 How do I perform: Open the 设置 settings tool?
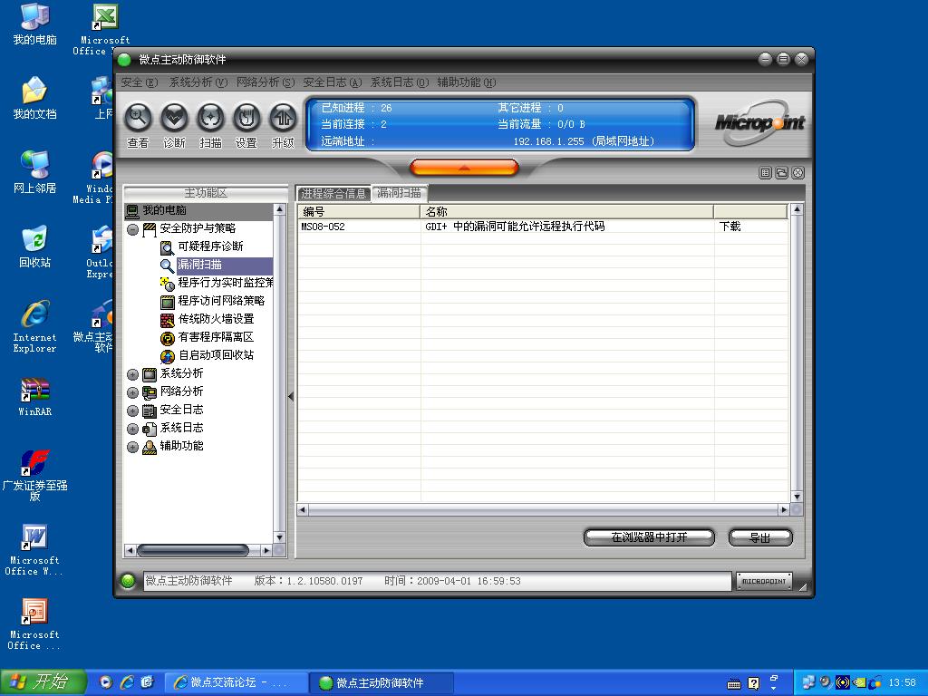[246, 119]
